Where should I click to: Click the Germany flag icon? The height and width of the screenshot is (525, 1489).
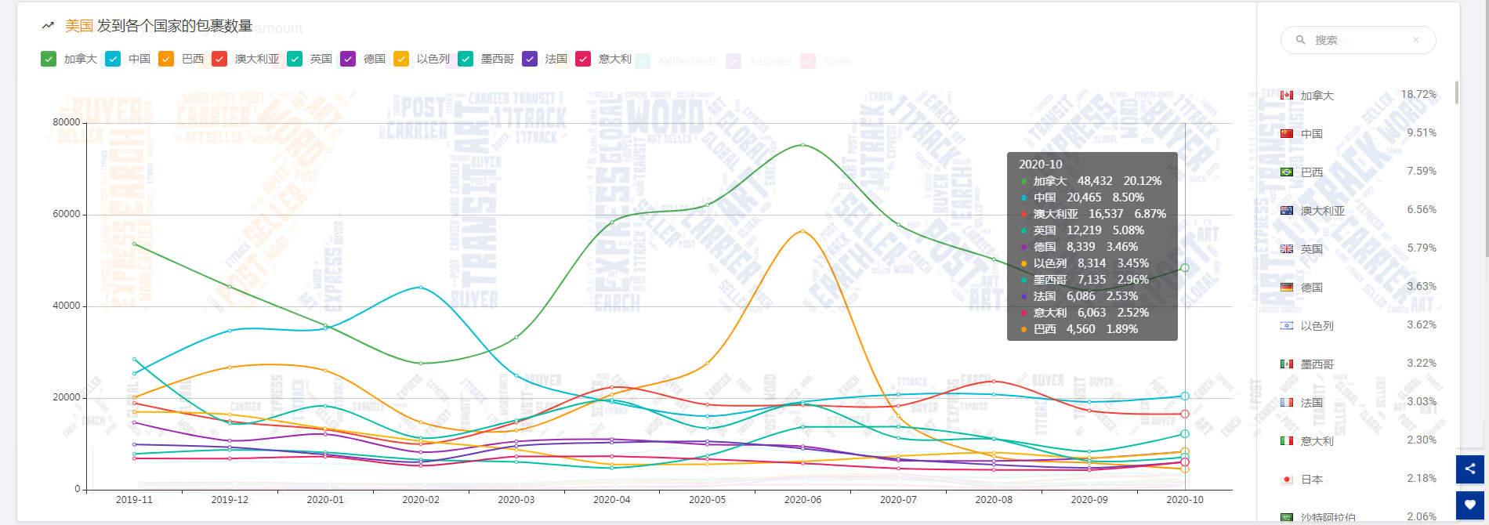(1287, 288)
